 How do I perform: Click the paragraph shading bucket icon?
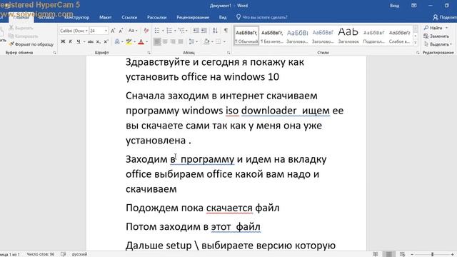(206, 41)
